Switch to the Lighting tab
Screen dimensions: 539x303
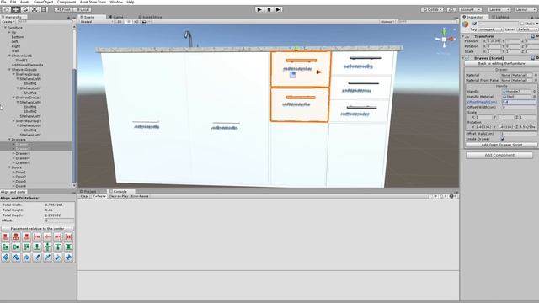click(500, 17)
